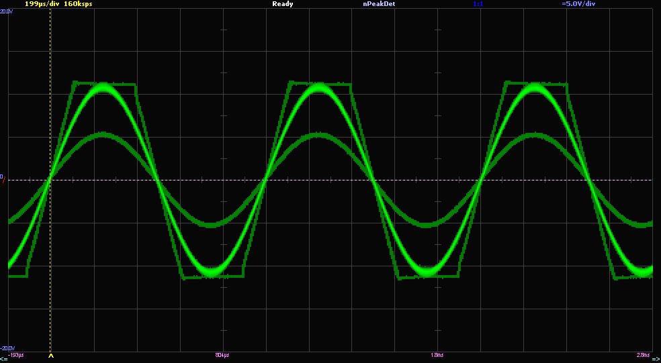Select the -193µs time axis label

(16, 354)
